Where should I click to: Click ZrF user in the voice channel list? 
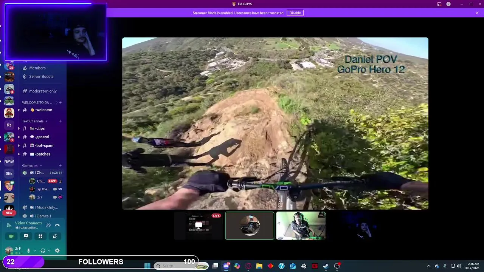(x=45, y=197)
